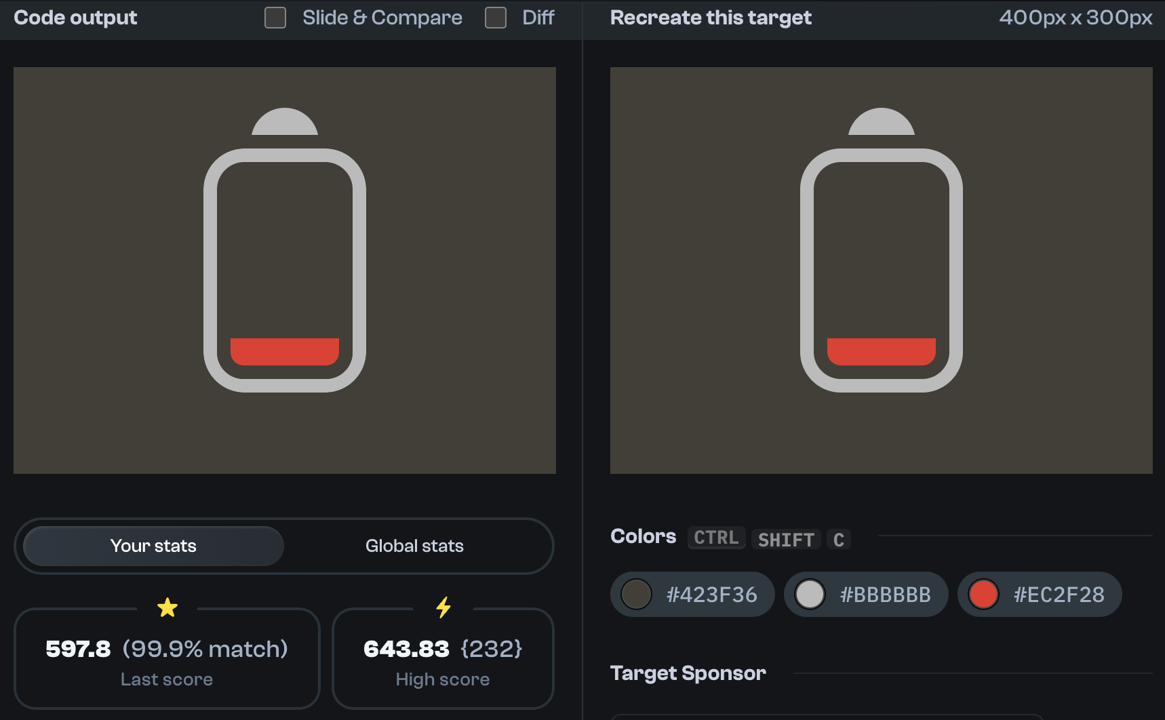1165x720 pixels.
Task: Click the star icon above Last score
Action: [x=167, y=607]
